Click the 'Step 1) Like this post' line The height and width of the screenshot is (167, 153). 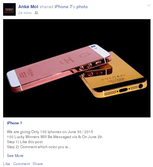click(25, 142)
